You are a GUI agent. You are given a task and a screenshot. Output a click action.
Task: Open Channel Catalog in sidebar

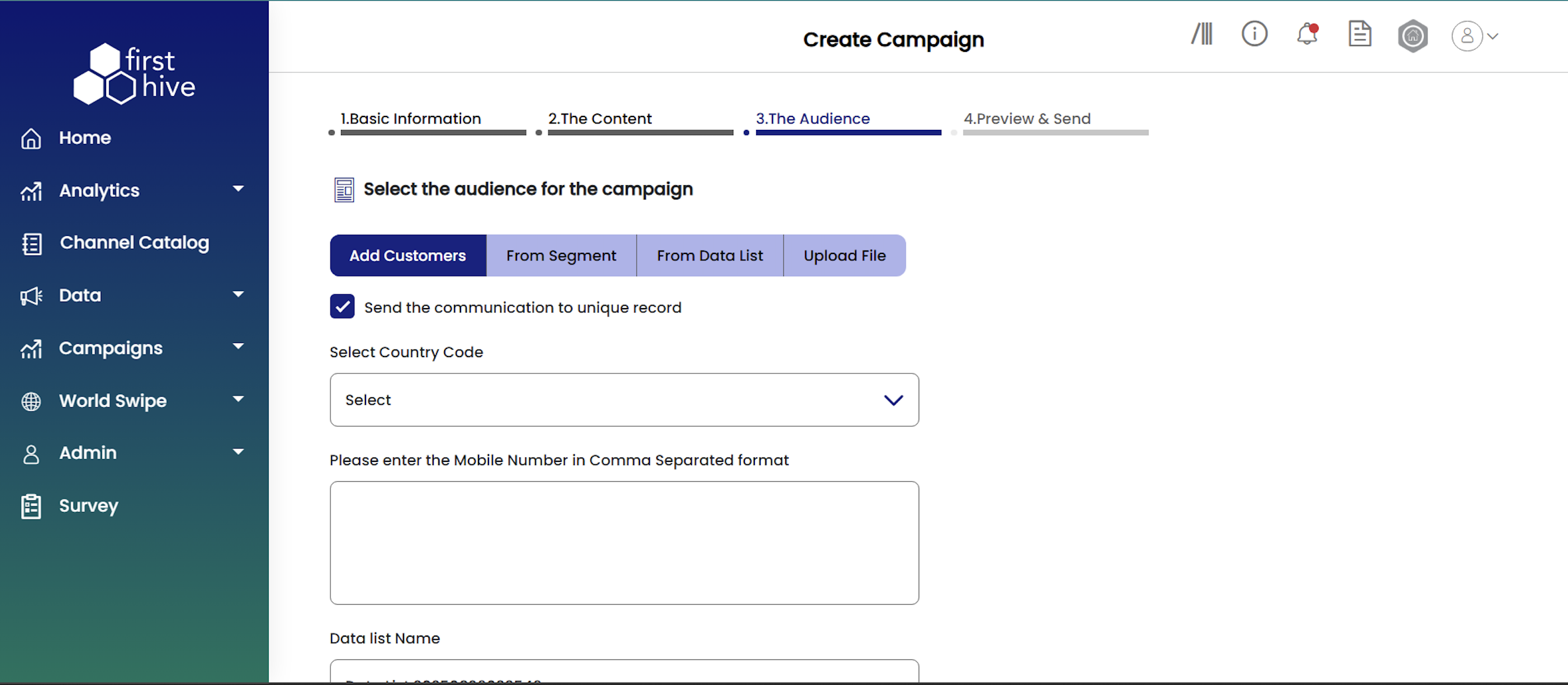(135, 243)
